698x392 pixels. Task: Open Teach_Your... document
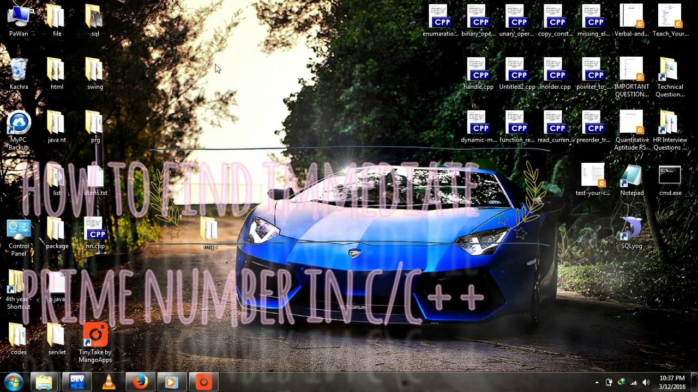[x=670, y=21]
